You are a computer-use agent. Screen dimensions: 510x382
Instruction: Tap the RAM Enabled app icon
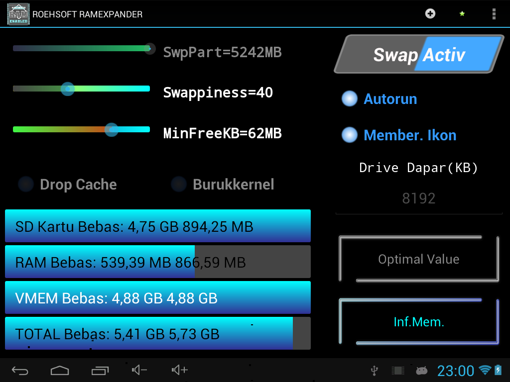click(18, 14)
